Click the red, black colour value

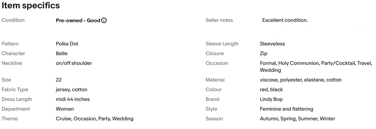[271, 90]
